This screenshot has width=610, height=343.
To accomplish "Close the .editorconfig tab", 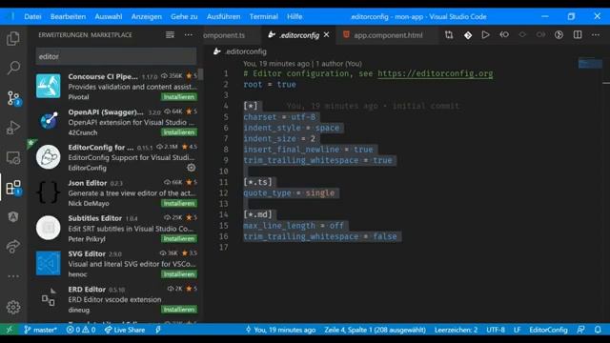I will coord(326,34).
